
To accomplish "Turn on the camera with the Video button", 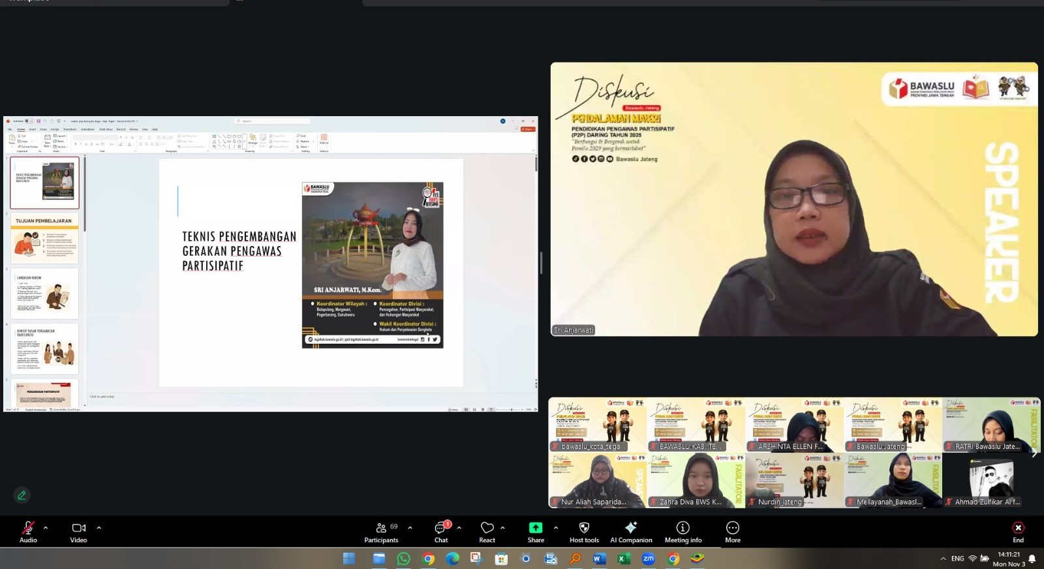I will 78,532.
